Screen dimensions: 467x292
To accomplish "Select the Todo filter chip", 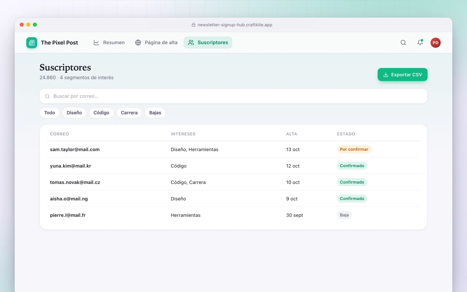I will (50, 113).
